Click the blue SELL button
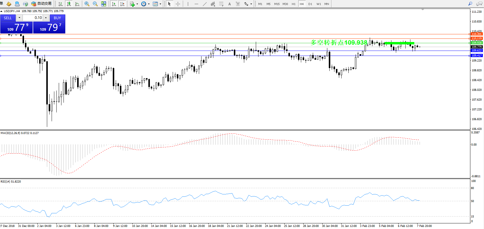The image size is (484, 229). coord(8,18)
